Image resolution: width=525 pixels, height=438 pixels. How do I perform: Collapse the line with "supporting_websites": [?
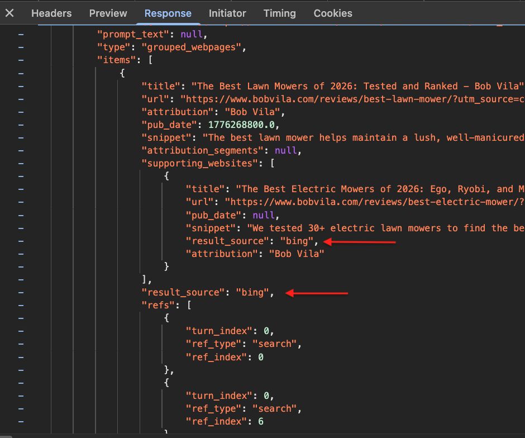(21, 164)
